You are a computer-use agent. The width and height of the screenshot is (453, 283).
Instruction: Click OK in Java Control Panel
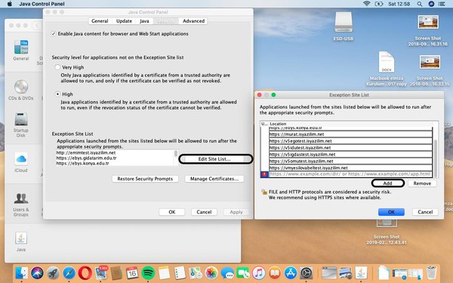[172, 212]
